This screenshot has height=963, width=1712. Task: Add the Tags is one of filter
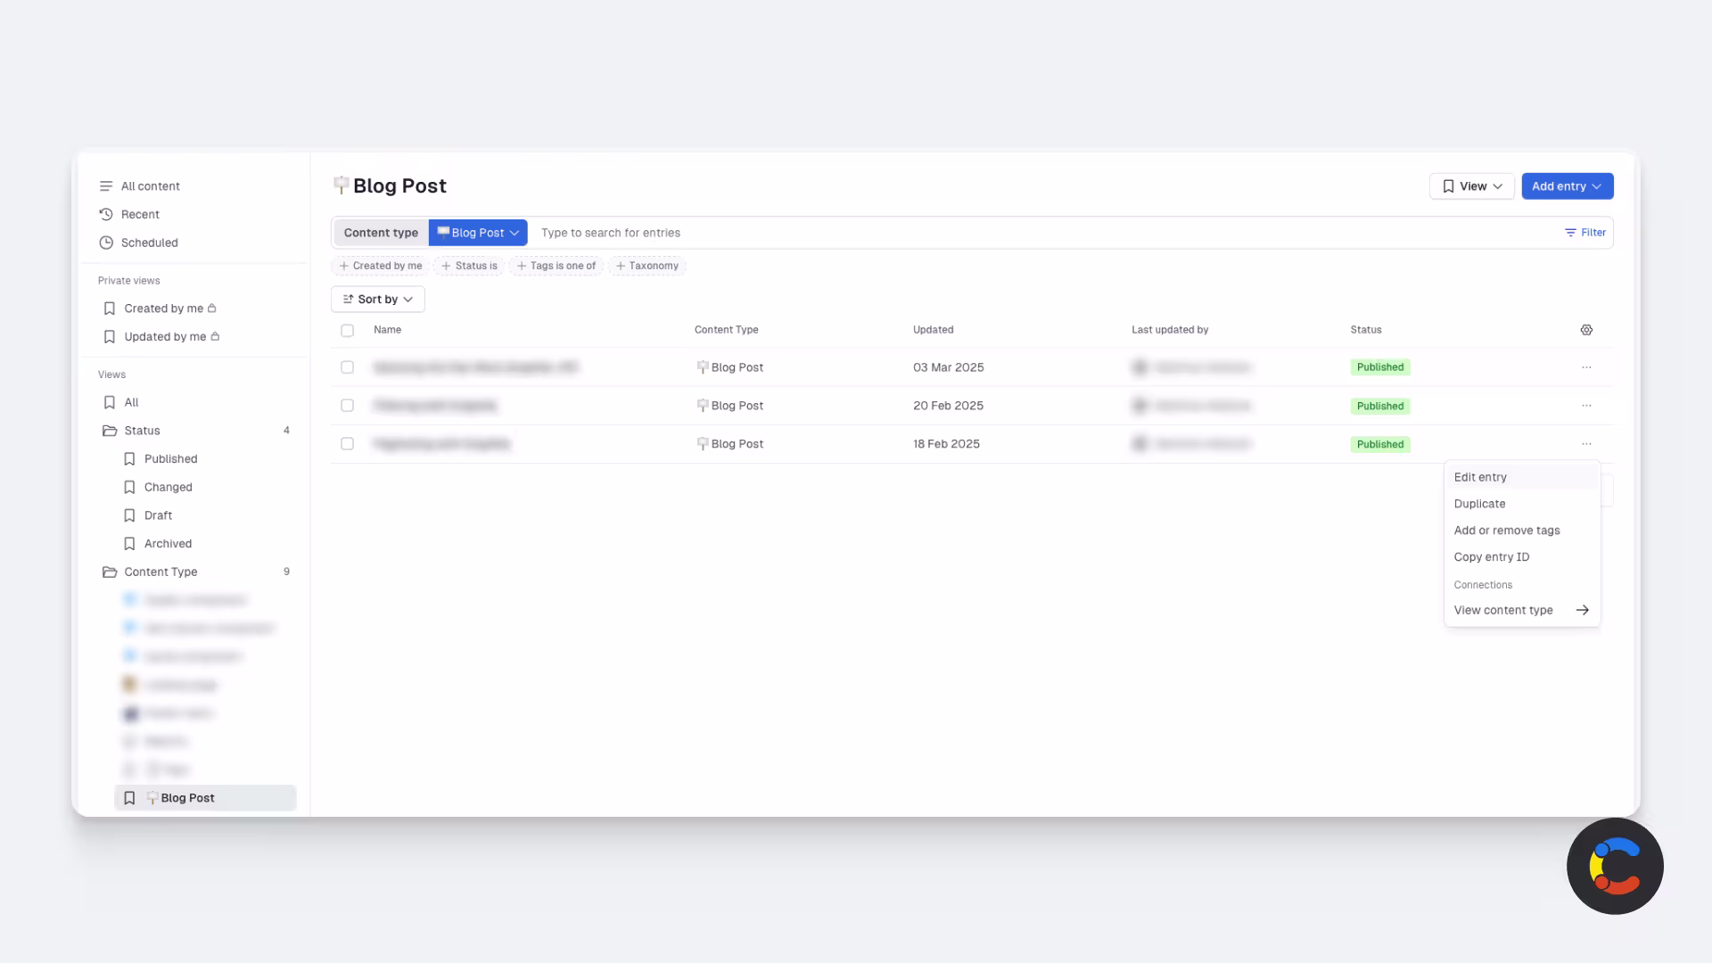coord(556,266)
